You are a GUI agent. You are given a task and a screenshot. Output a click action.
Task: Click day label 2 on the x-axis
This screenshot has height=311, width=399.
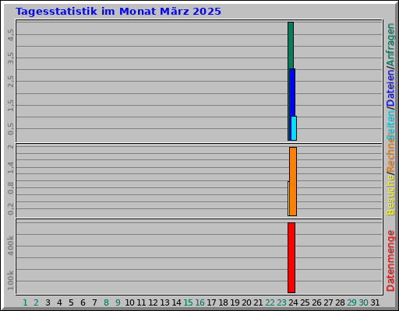[36, 302]
